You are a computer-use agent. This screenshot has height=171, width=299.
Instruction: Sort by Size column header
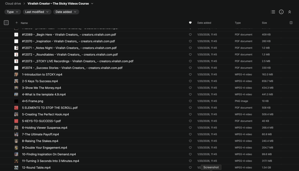pos(264,23)
